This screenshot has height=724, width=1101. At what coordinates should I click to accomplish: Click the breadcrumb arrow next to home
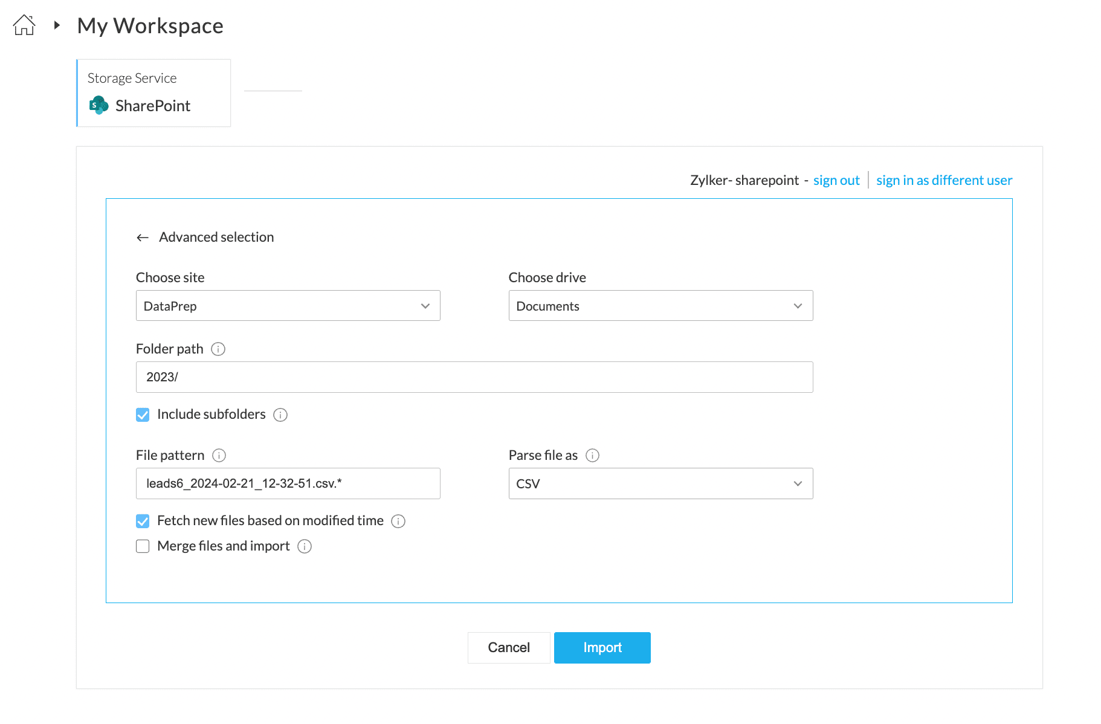pos(57,25)
